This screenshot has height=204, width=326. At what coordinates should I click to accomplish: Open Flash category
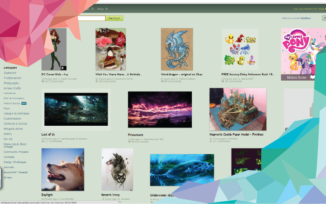[x=7, y=109]
